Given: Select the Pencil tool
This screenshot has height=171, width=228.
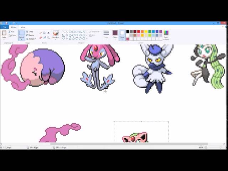Looking at the screenshot, I should click(40, 33).
